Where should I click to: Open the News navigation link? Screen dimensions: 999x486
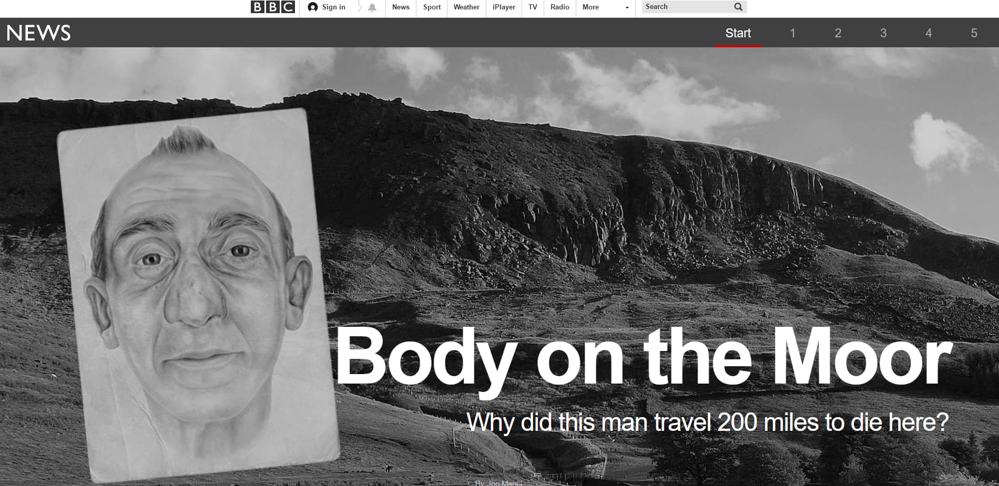coord(401,7)
